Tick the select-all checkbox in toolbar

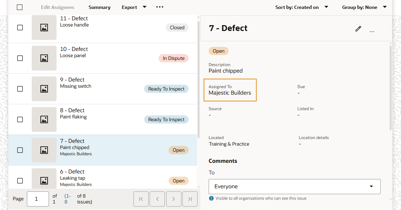(20, 7)
